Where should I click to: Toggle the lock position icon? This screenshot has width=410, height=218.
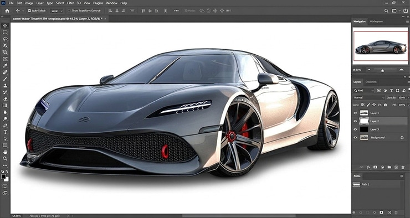[x=374, y=105]
